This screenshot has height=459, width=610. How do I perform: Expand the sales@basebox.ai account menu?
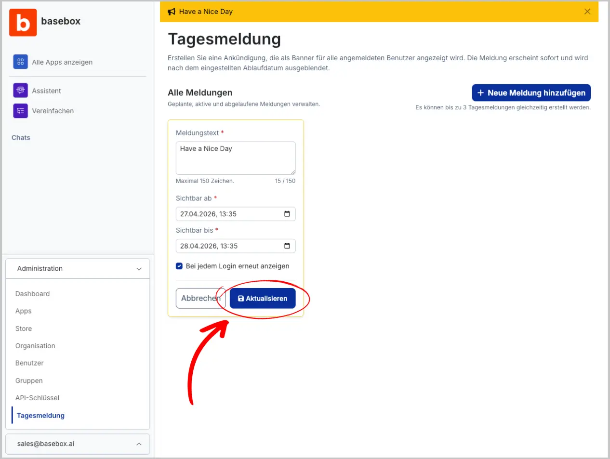[x=139, y=444]
